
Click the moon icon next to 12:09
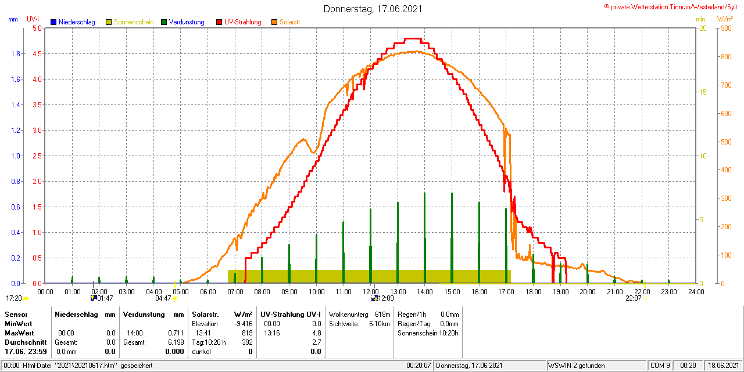(x=374, y=298)
